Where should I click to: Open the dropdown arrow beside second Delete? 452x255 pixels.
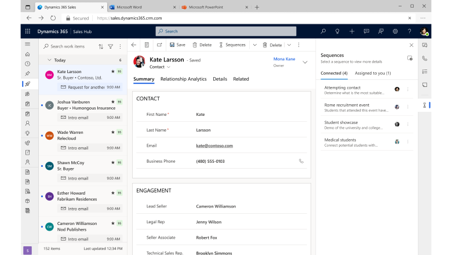click(289, 45)
